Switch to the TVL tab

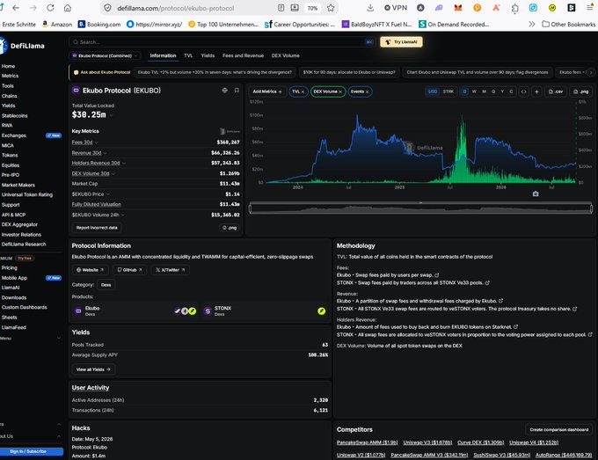click(188, 55)
